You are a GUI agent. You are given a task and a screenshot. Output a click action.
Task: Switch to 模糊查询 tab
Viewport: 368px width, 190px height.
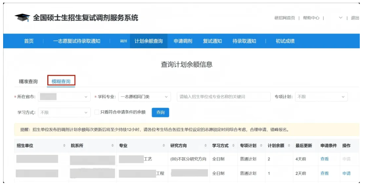(x=61, y=82)
